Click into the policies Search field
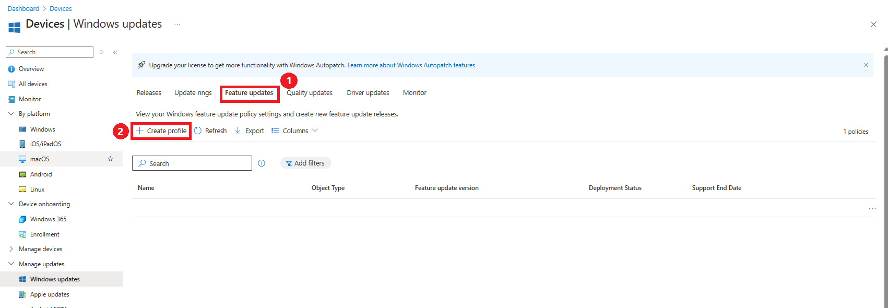888x308 pixels. 192,163
